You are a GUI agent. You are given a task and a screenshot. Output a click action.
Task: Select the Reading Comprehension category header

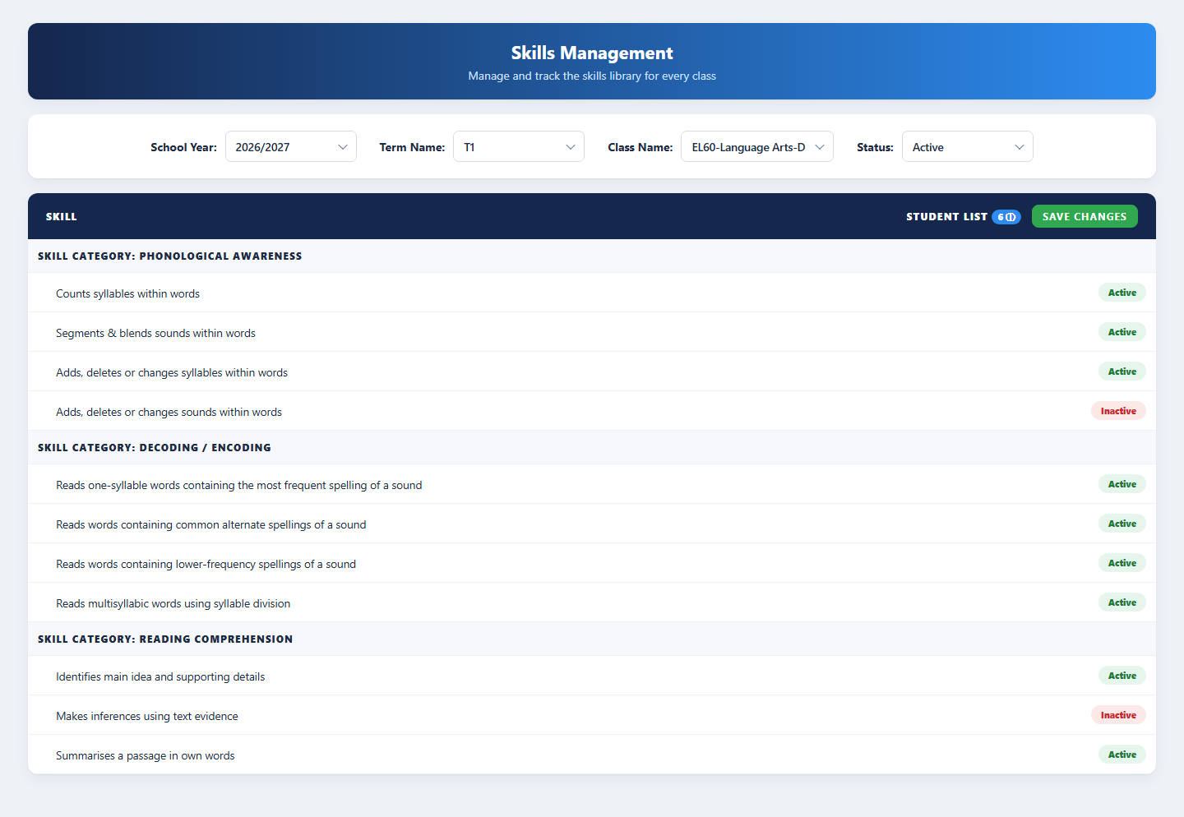click(592, 639)
